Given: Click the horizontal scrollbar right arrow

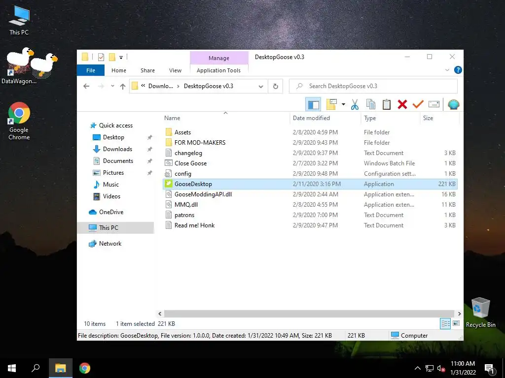Looking at the screenshot, I should point(459,314).
